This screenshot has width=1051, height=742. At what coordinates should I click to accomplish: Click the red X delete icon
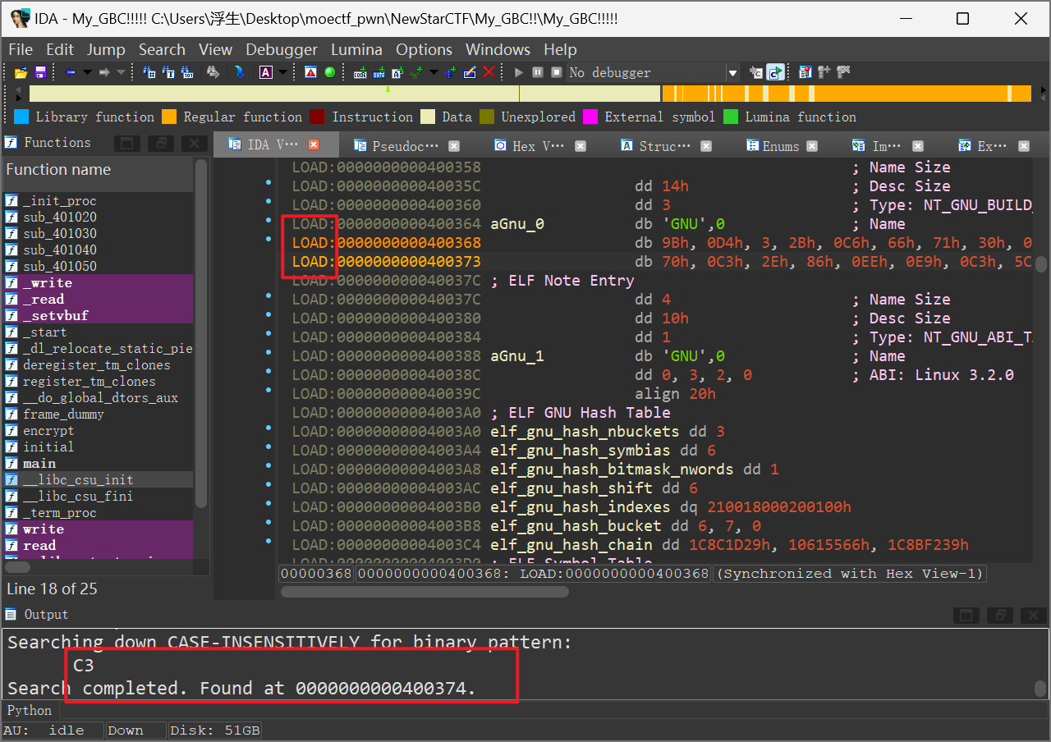(489, 72)
